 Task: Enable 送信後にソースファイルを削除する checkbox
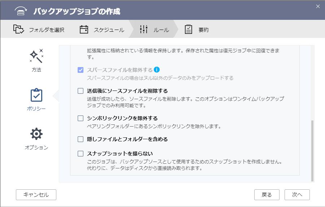point(81,91)
